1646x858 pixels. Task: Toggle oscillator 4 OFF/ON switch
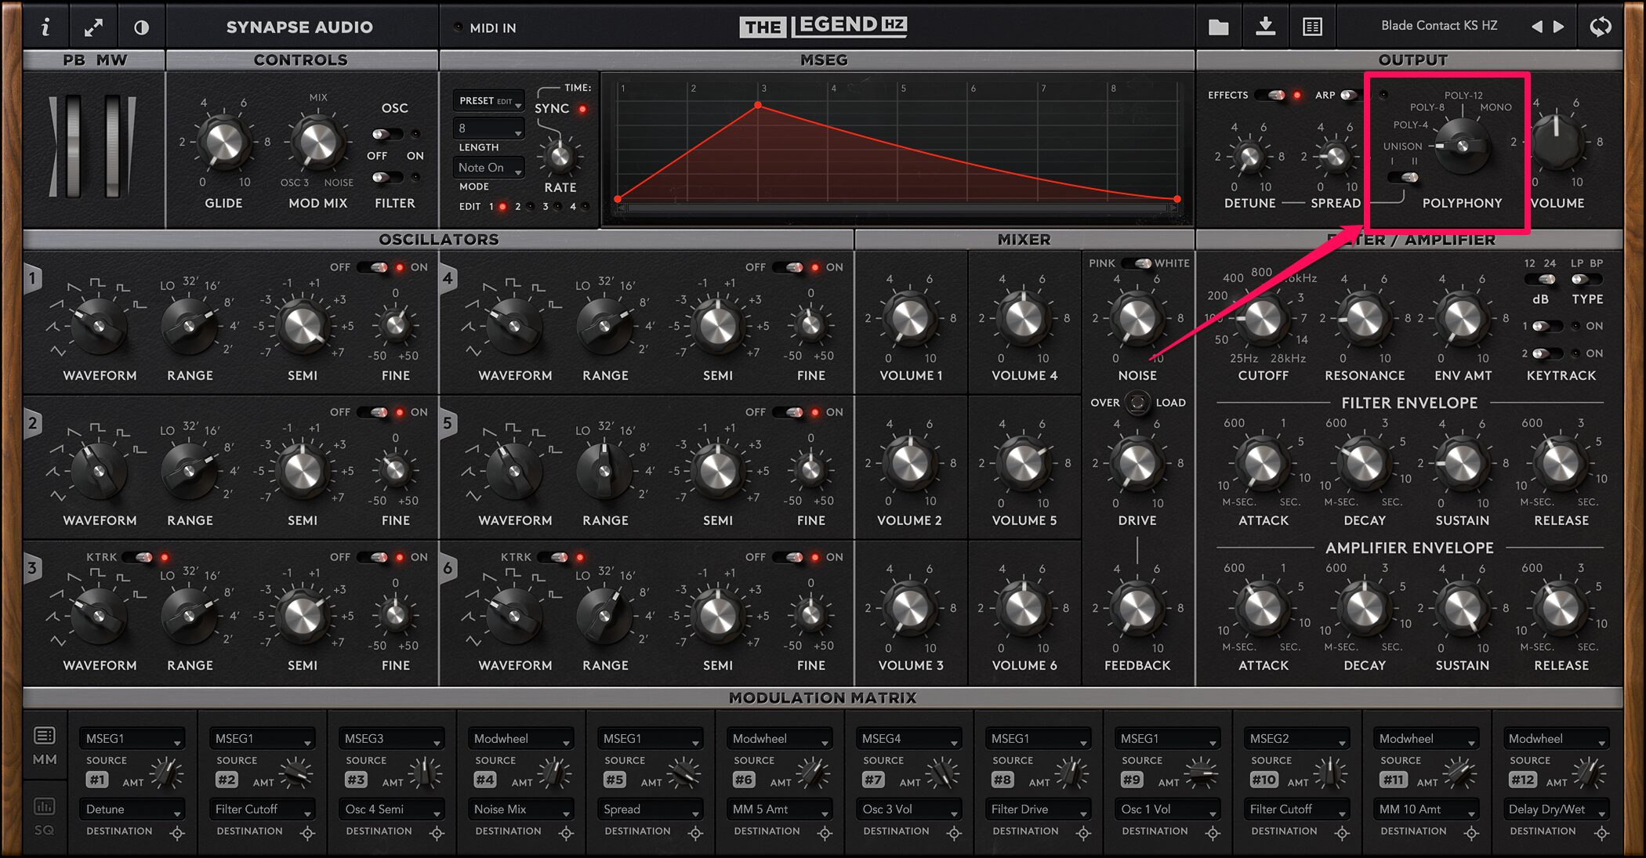[x=789, y=267]
